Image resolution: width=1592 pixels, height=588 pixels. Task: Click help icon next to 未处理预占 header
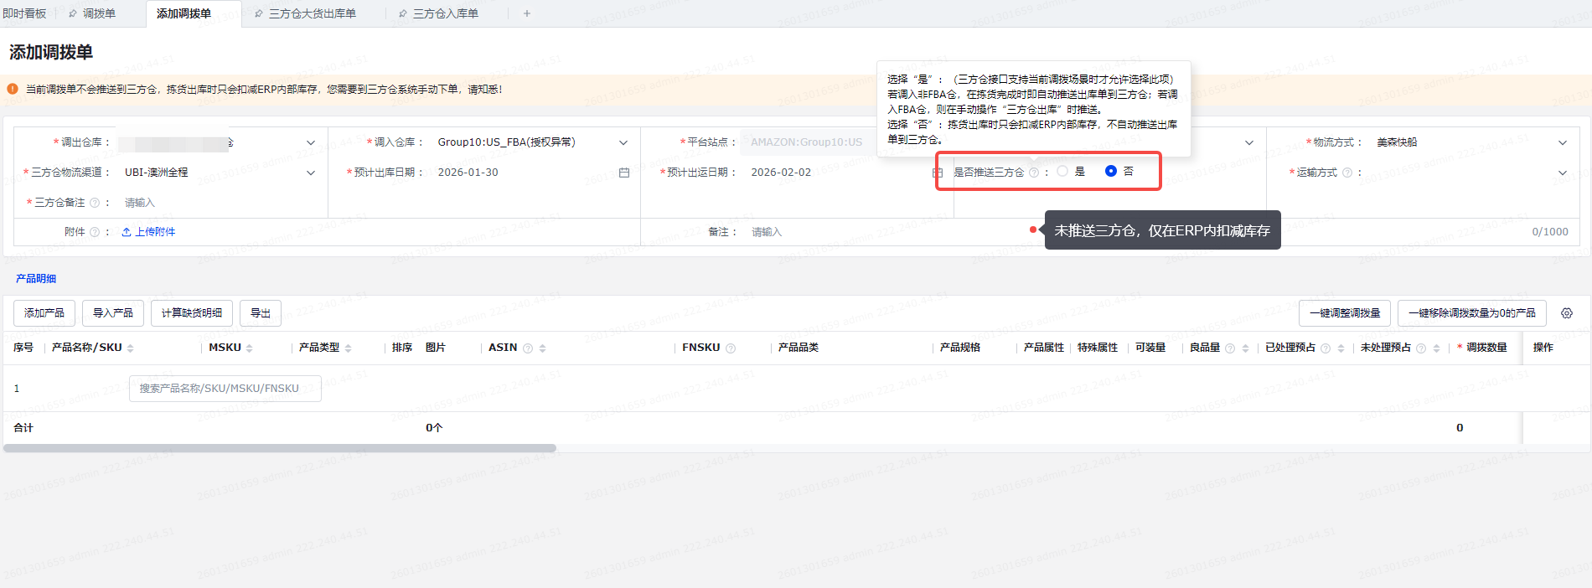1421,348
